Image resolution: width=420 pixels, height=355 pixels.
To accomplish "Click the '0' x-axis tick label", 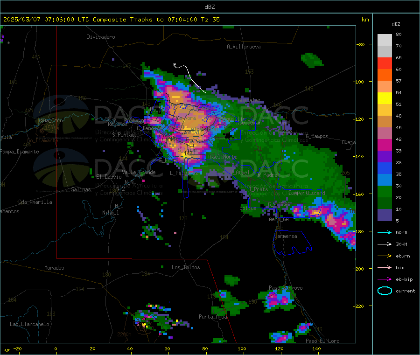I will point(56,348).
